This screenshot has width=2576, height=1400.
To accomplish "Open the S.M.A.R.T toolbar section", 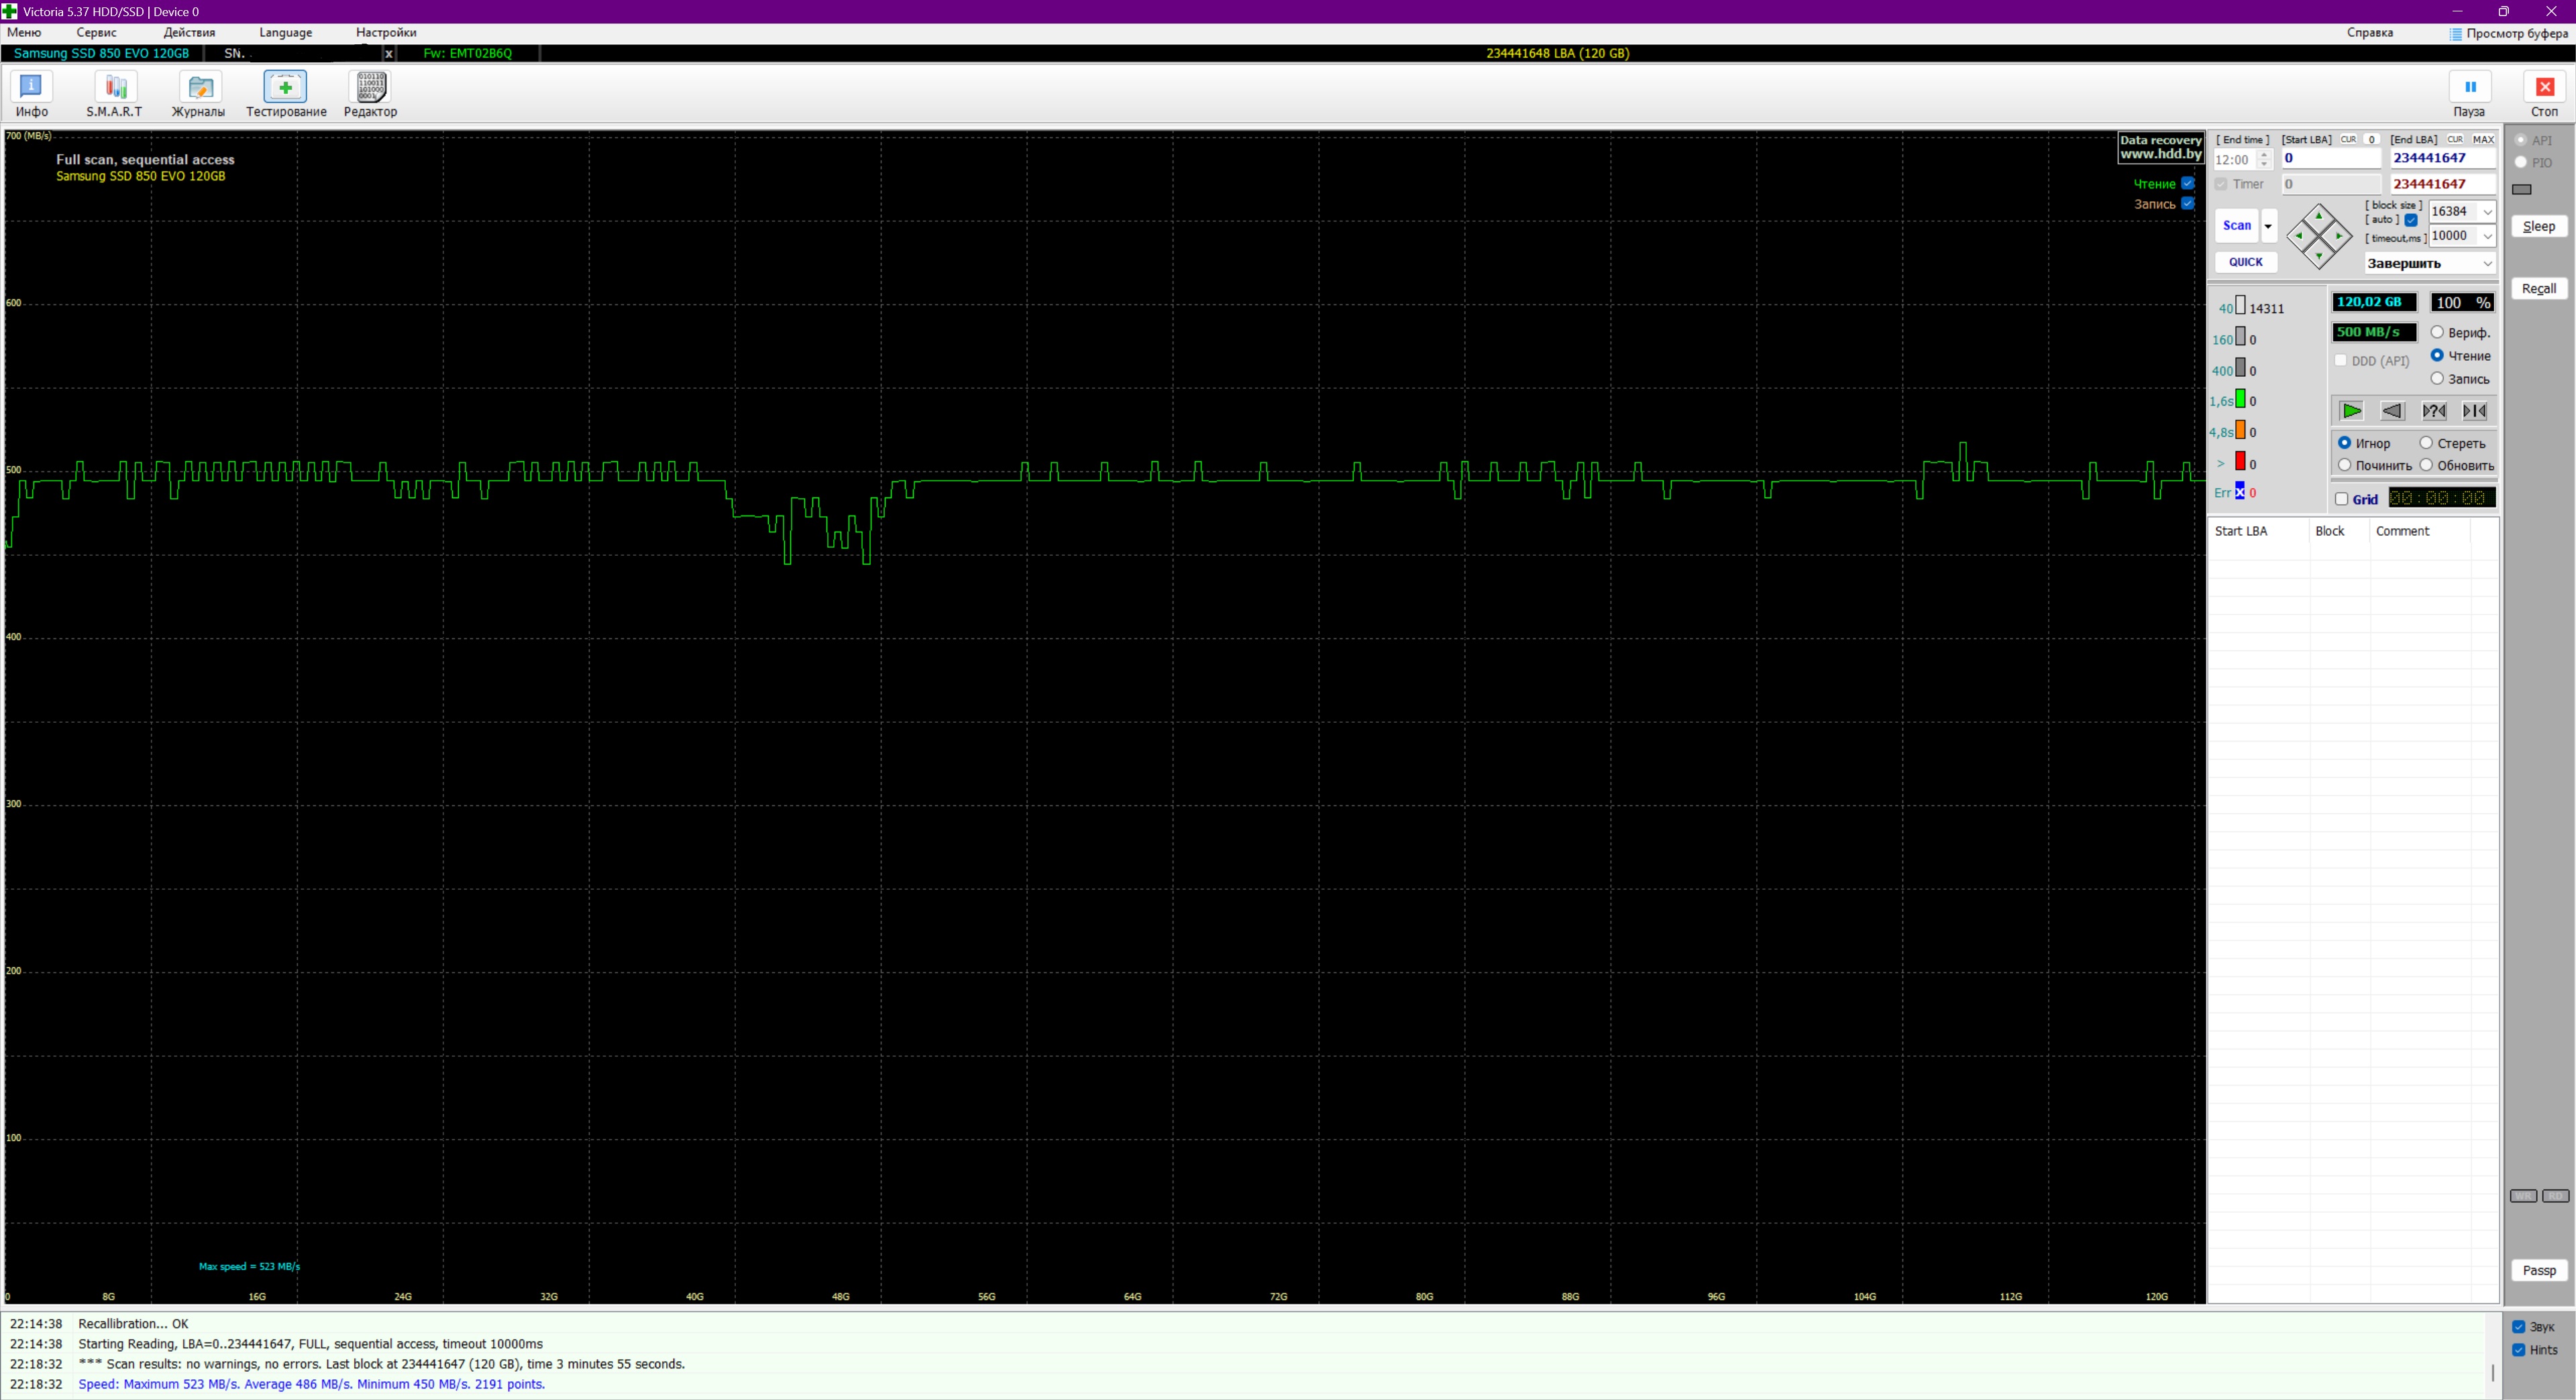I will click(114, 94).
